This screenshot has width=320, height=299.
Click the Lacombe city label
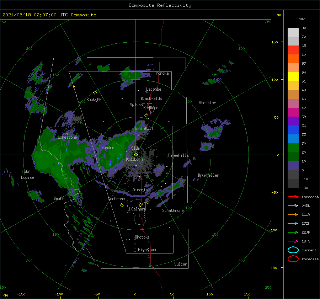154,89
